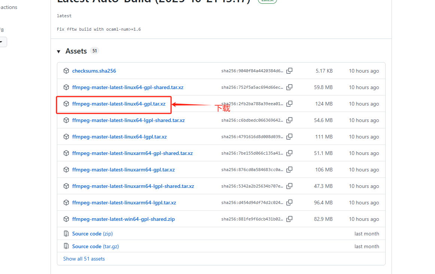
Task: Click package icon beside linuxarm64-gpl.tar.xz
Action: pos(66,170)
